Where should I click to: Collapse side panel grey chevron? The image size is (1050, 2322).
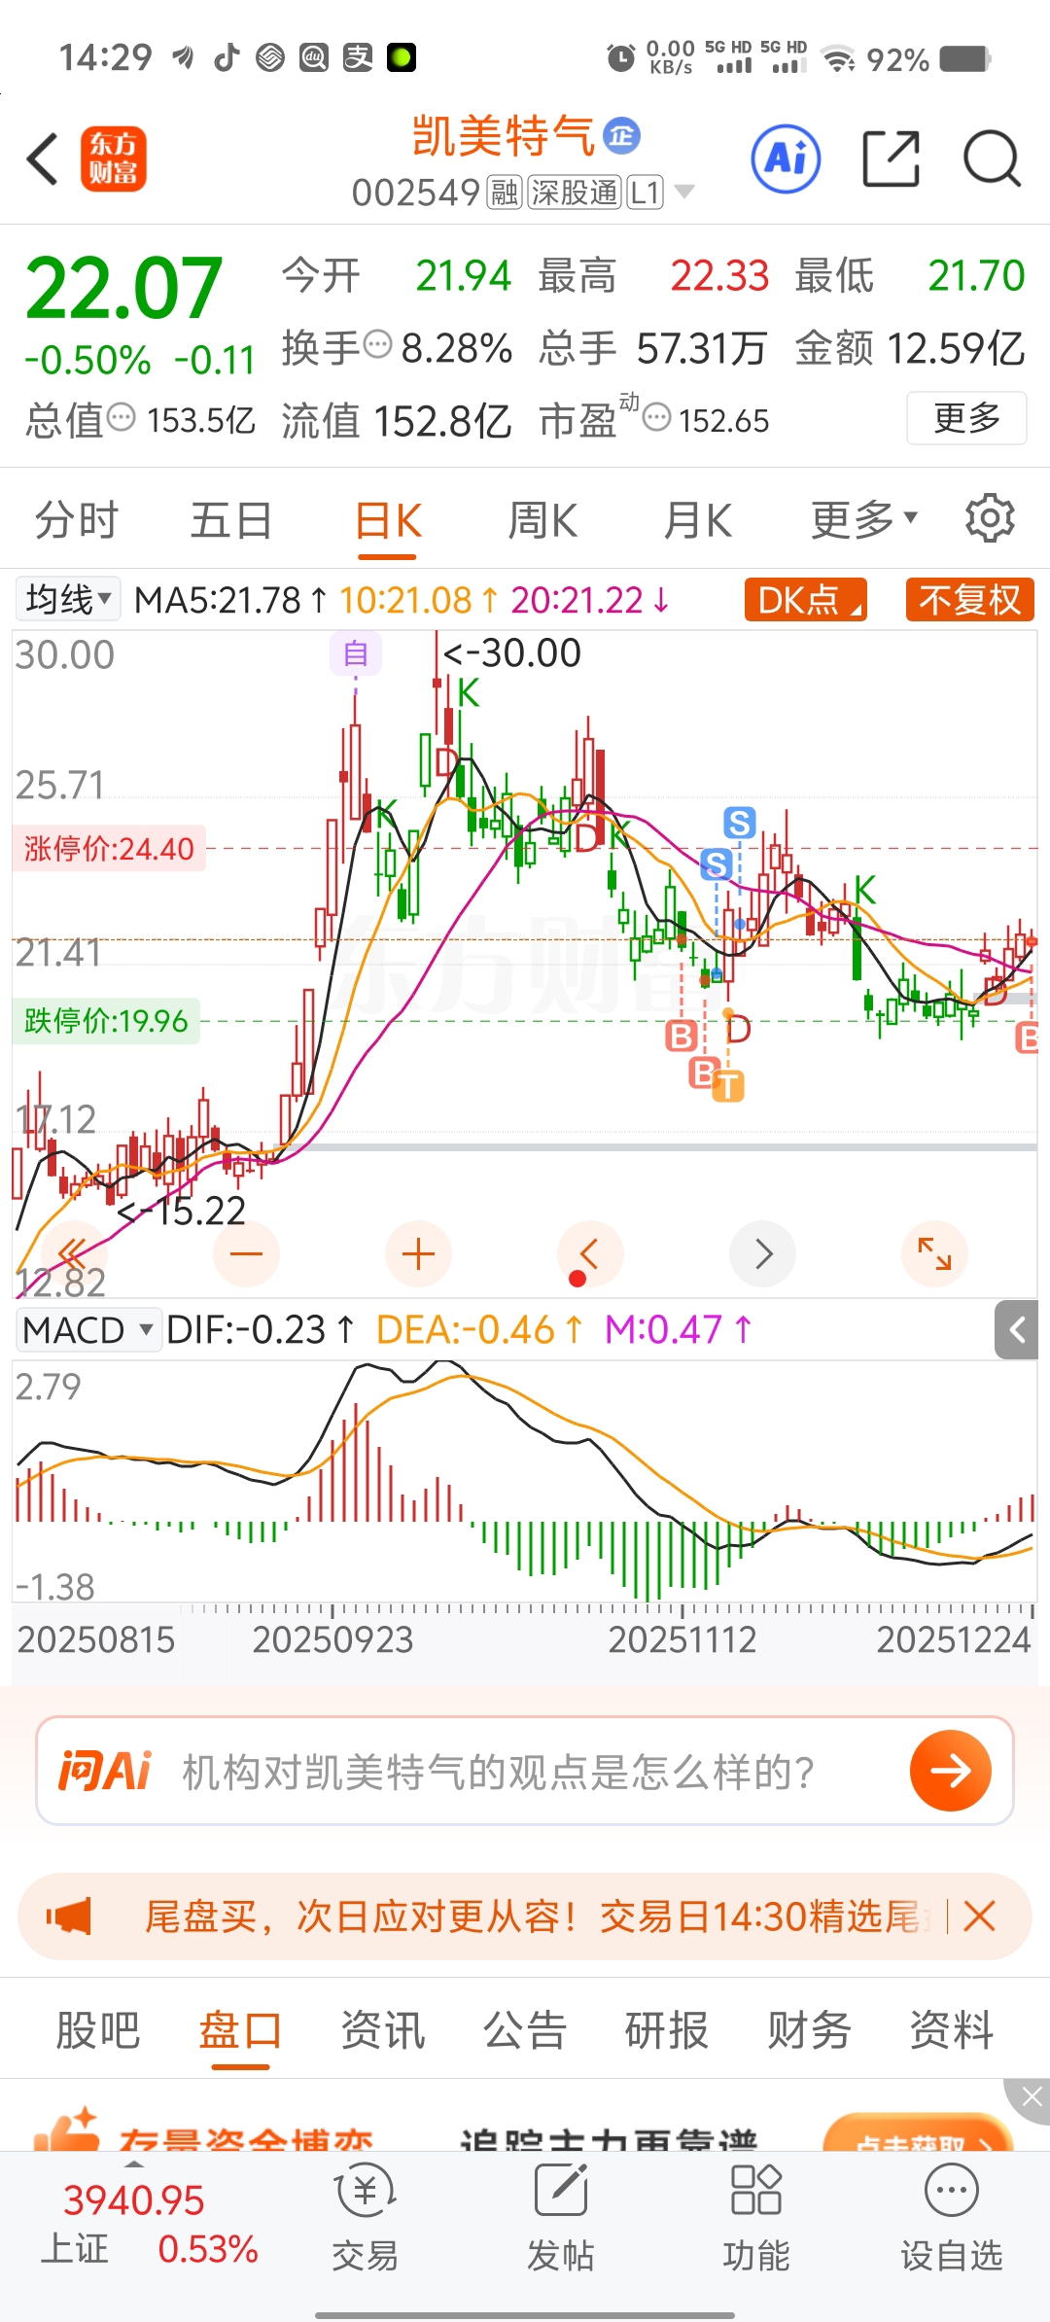(x=1017, y=1329)
